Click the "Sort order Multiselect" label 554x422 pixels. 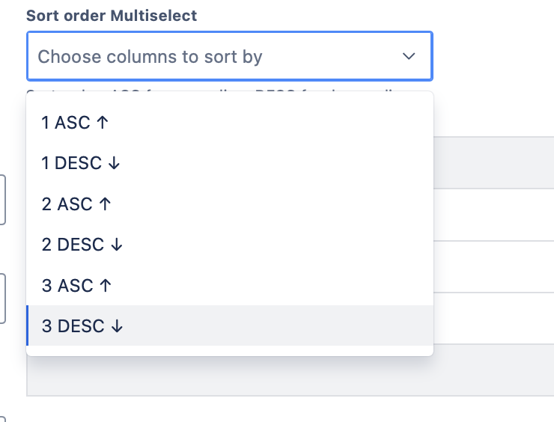click(112, 15)
